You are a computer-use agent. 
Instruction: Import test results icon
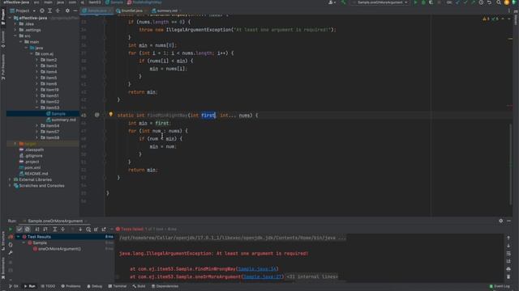tap(96, 229)
